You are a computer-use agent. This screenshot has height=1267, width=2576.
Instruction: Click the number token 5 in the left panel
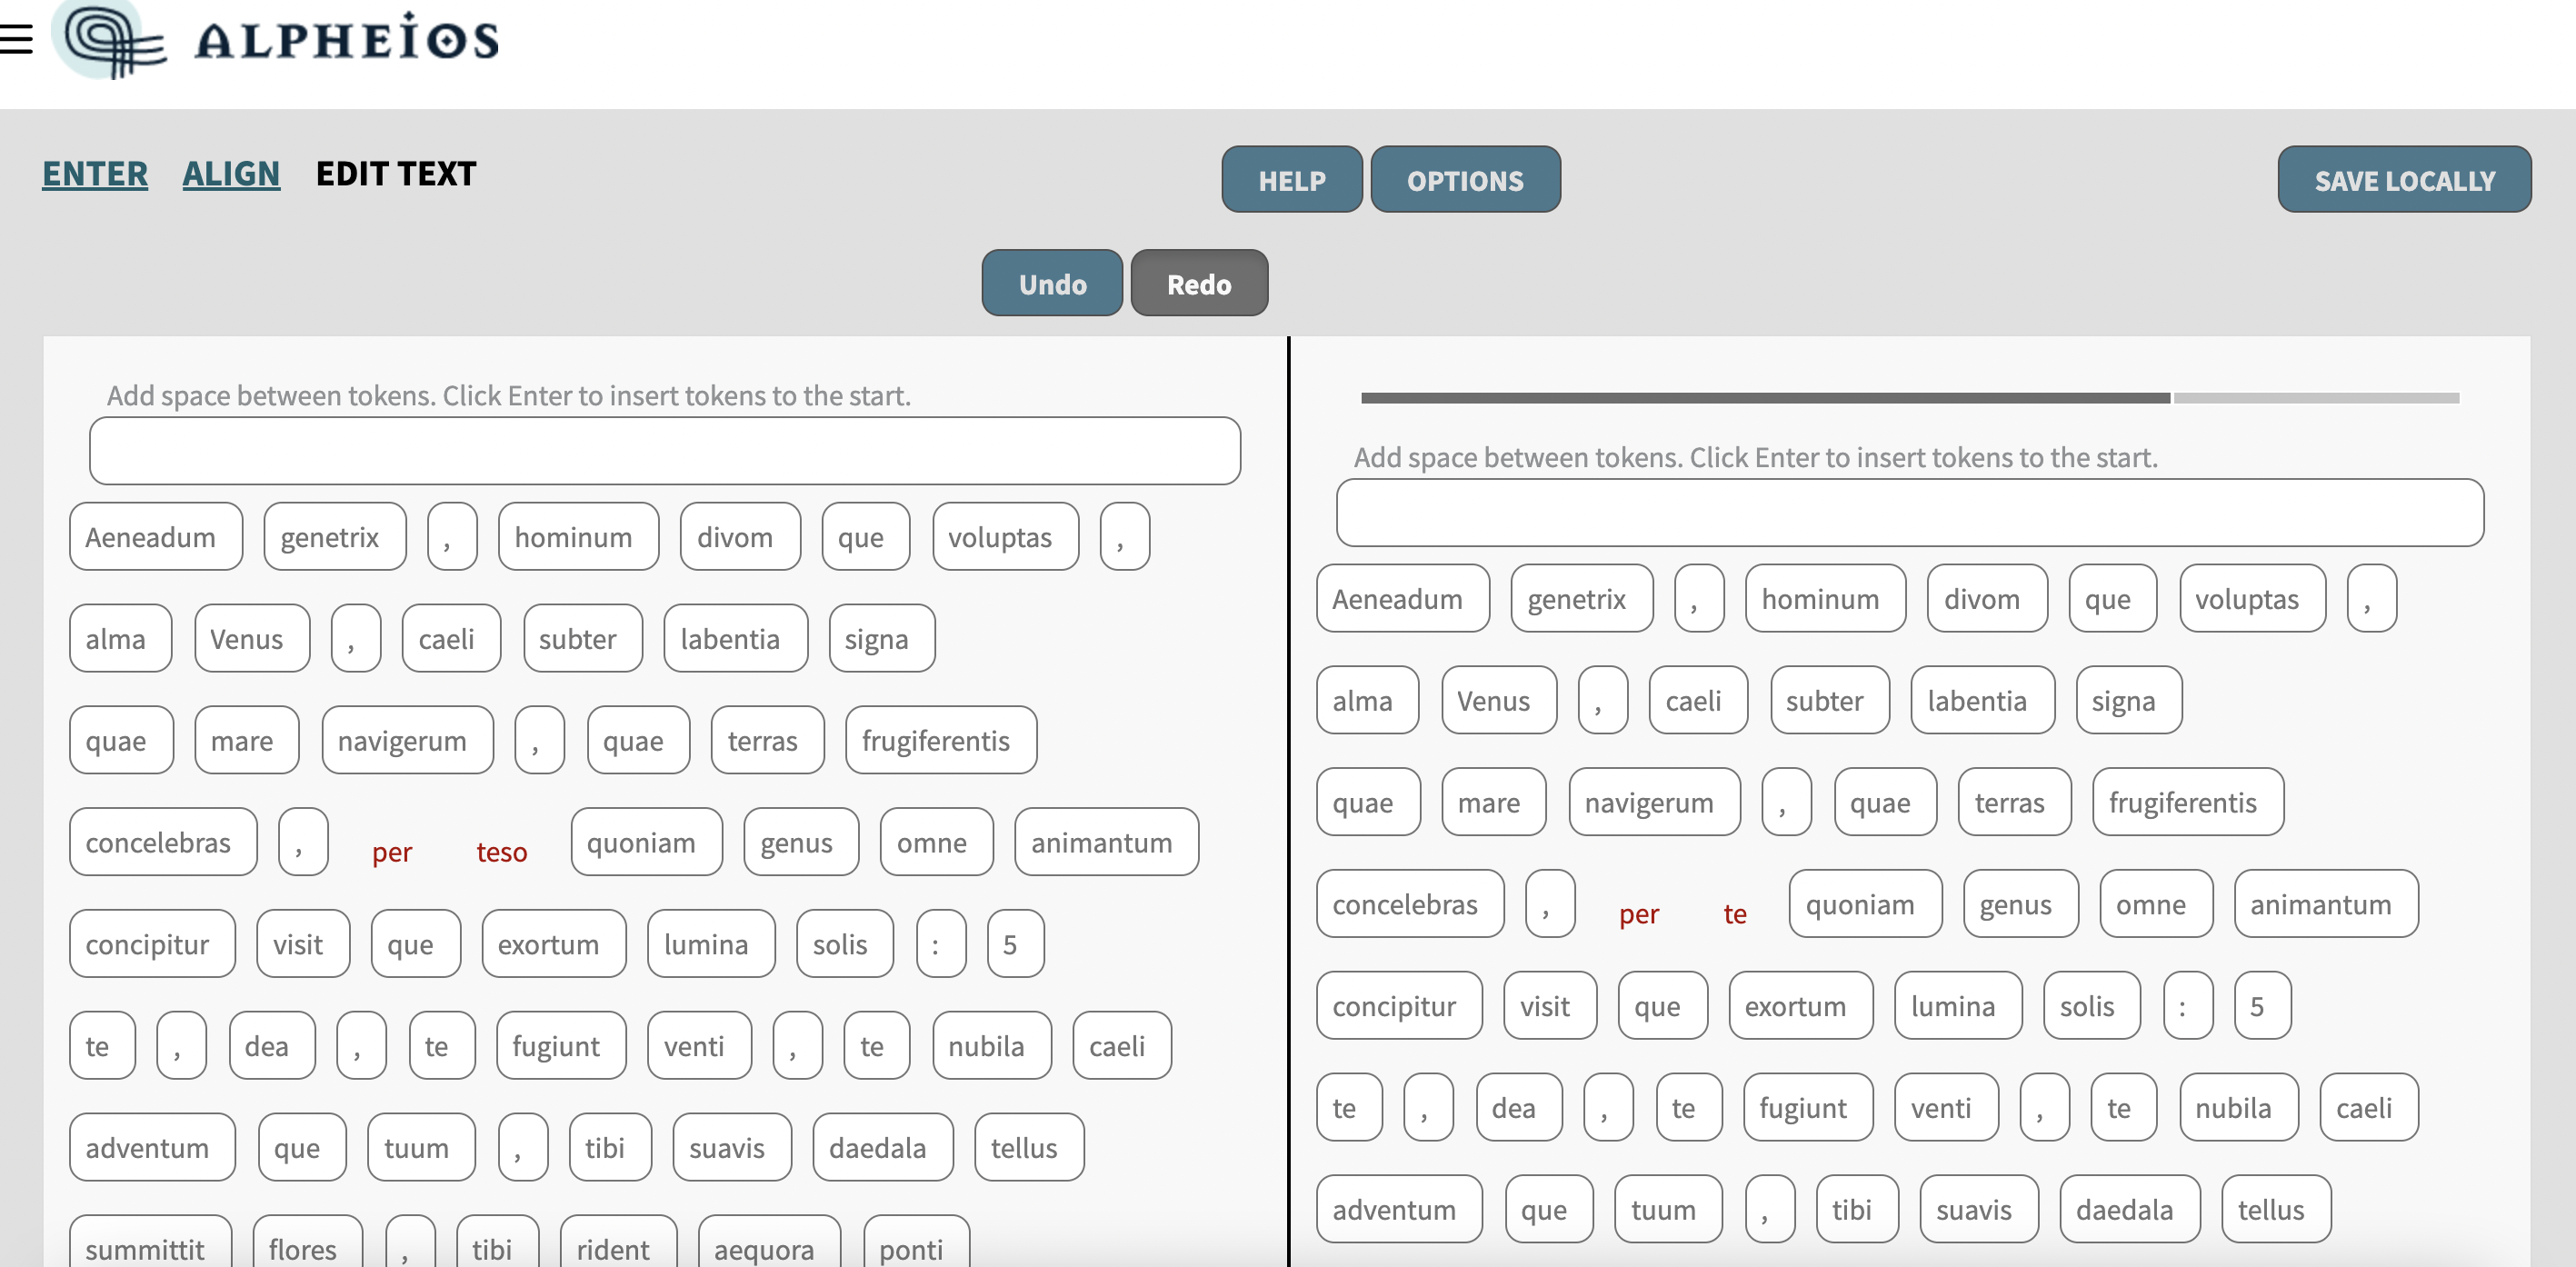pyautogui.click(x=1014, y=943)
